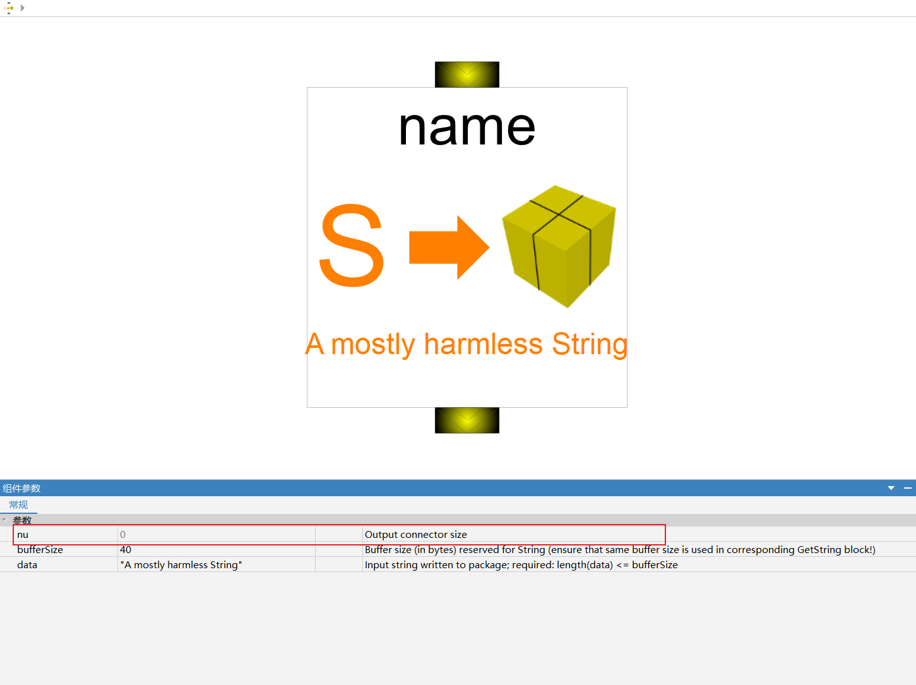
Task: Select the bufferSize parameter name
Action: 40,549
